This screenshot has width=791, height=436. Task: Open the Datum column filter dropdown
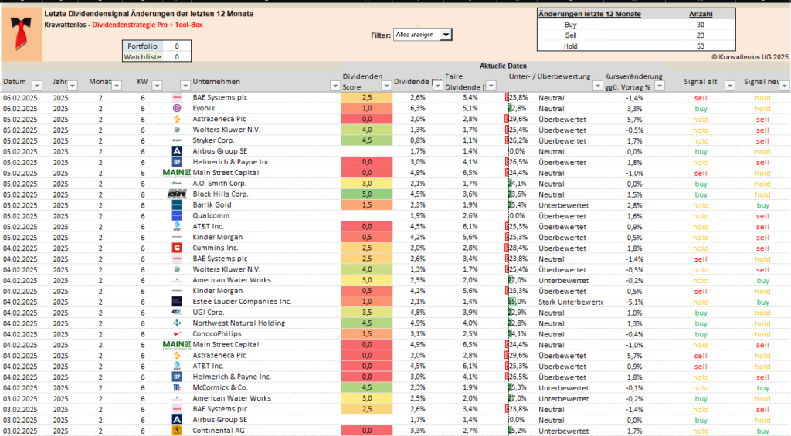36,86
